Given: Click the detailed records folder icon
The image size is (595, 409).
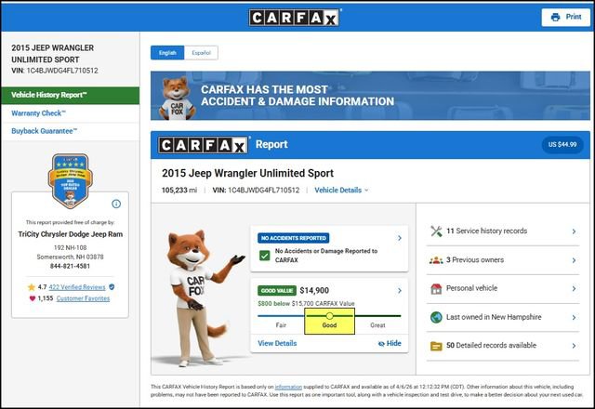Looking at the screenshot, I should pos(435,346).
